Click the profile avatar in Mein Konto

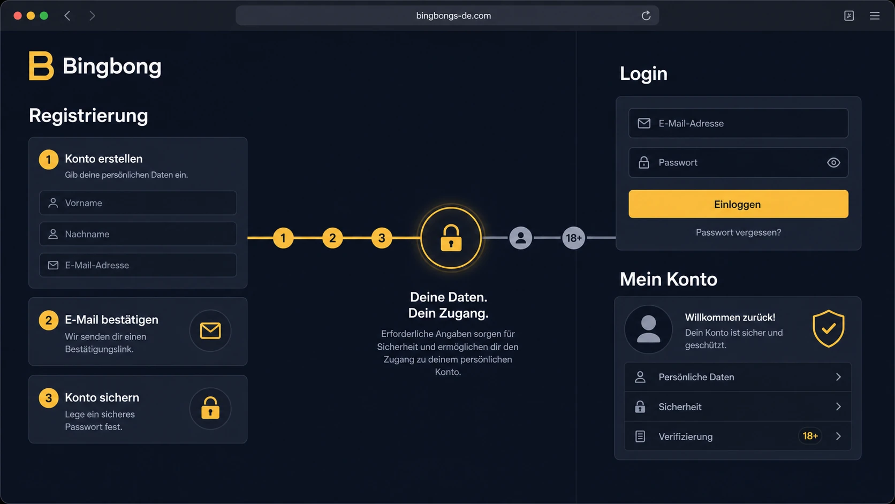point(648,329)
